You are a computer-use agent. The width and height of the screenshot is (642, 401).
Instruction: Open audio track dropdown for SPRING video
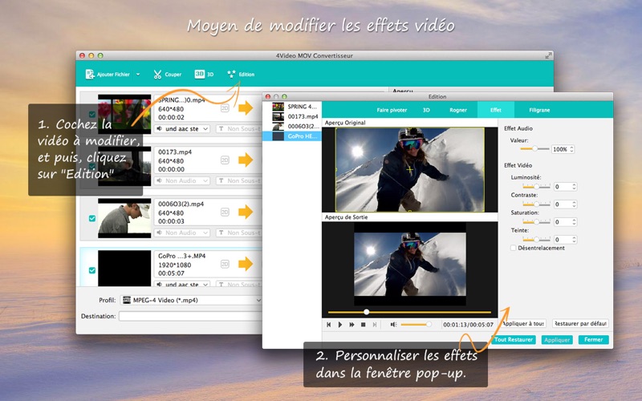tap(182, 129)
